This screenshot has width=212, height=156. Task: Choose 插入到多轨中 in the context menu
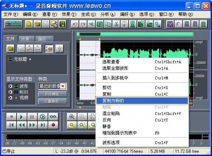coord(142,78)
